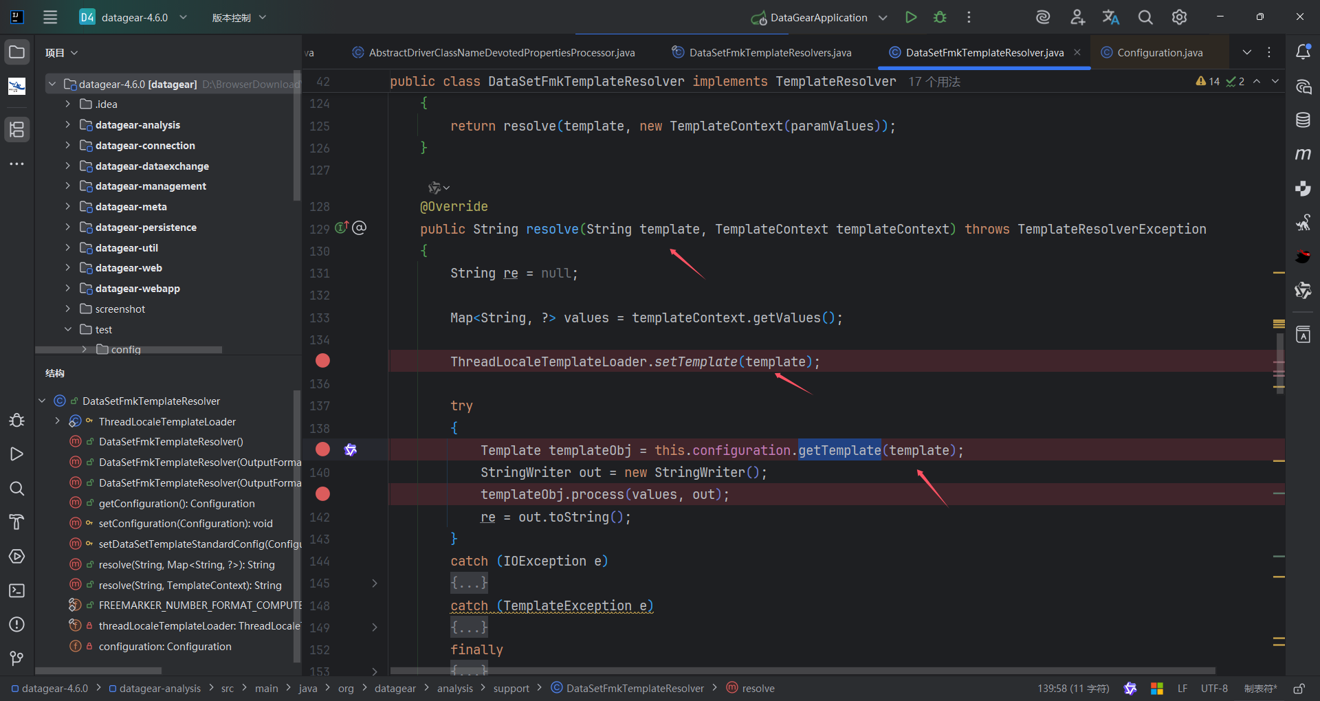
Task: Open the Debug tool window on left bar
Action: pyautogui.click(x=17, y=420)
